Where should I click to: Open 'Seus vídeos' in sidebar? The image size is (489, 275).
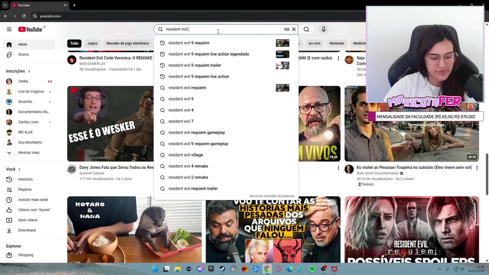point(29,220)
